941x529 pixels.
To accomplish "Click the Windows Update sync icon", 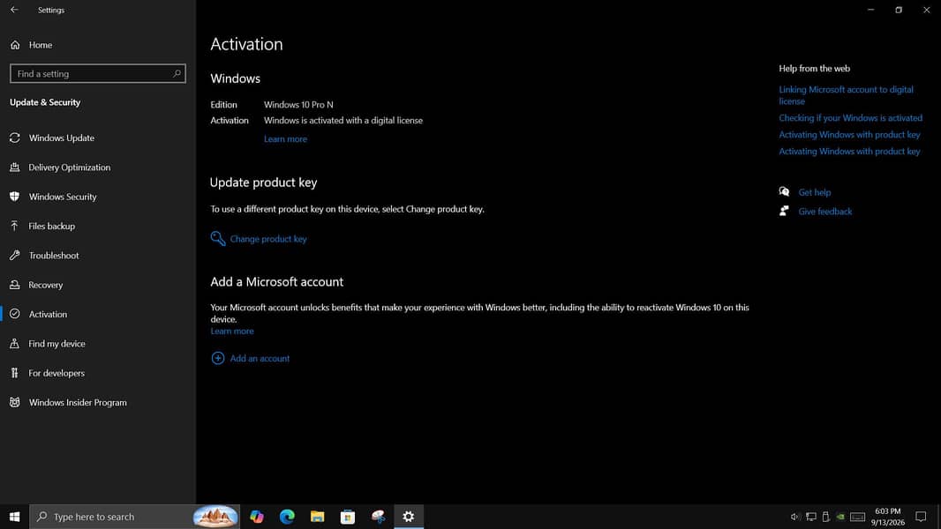I will pos(14,138).
